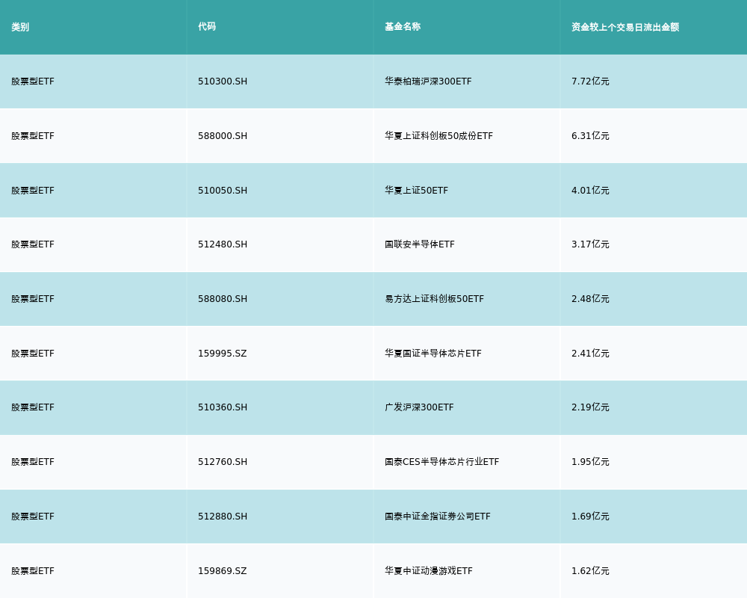The height and width of the screenshot is (598, 747).
Task: Click 股票型ETF in the 512880.SH row
Action: pyautogui.click(x=33, y=517)
